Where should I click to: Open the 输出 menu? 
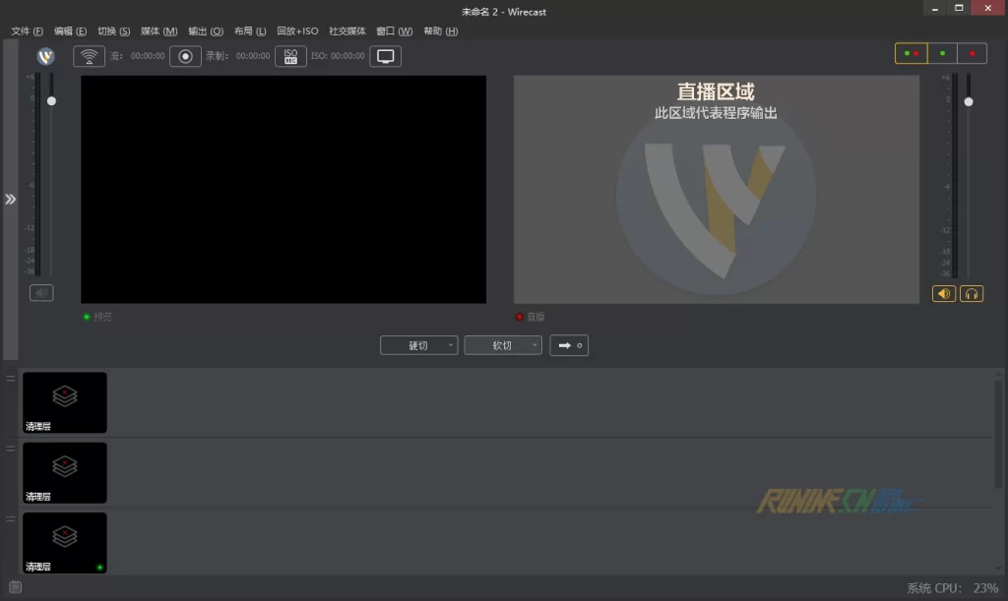[205, 31]
